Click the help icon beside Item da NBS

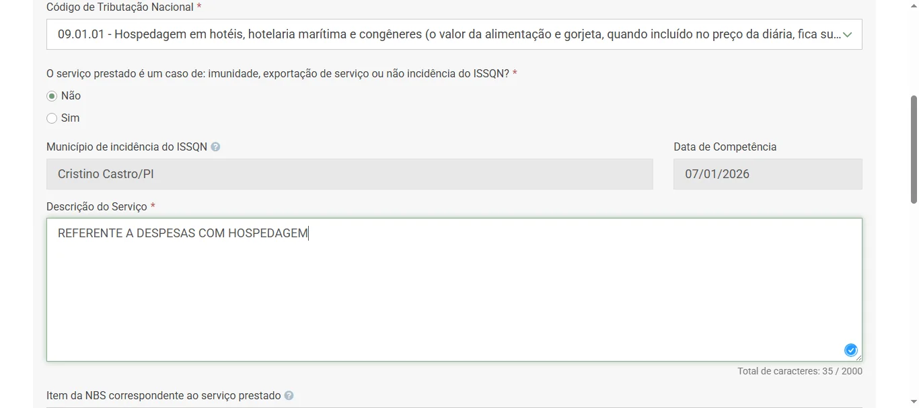tap(289, 396)
